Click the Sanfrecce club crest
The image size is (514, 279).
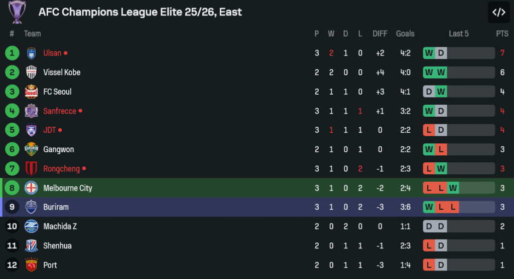[x=31, y=111]
